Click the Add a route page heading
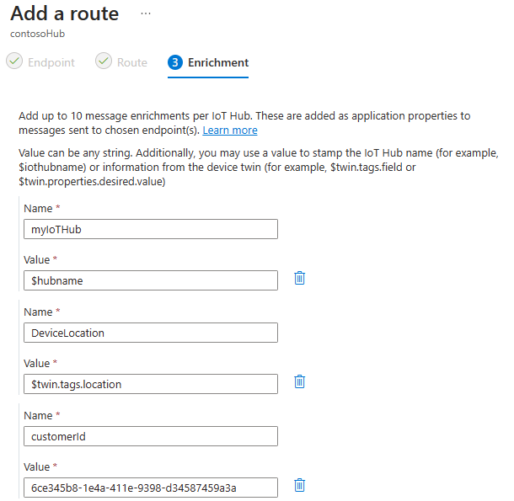Screen dimensions: 514x501 [x=65, y=13]
